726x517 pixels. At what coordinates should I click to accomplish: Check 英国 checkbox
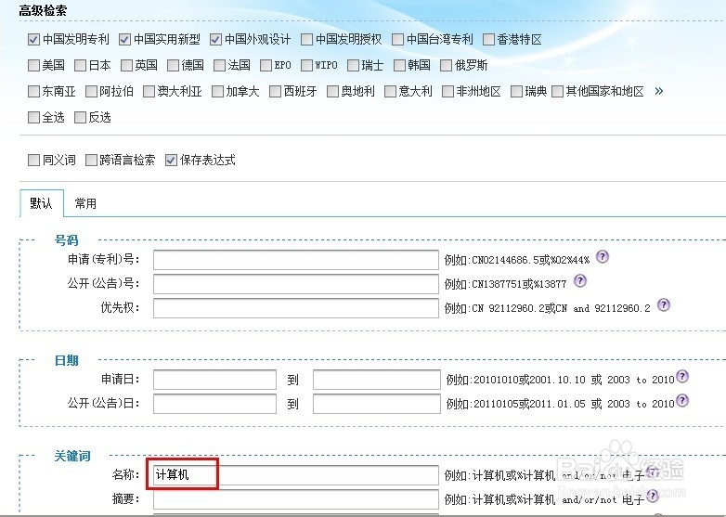coord(126,65)
